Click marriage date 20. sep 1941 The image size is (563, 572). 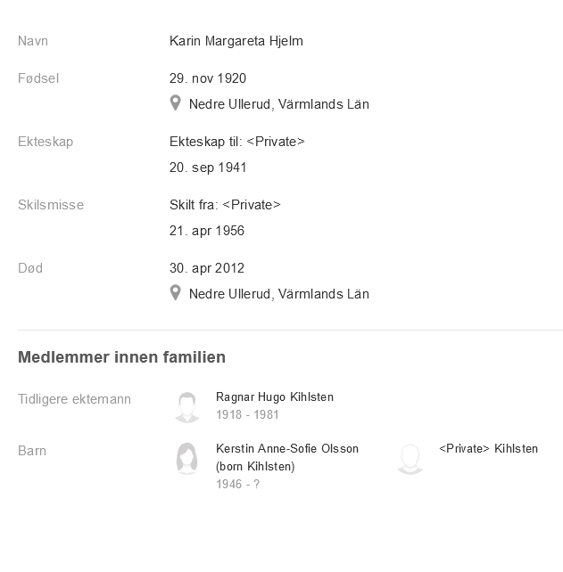point(208,168)
